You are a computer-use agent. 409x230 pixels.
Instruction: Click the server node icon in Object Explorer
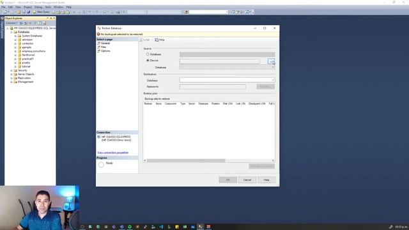coord(12,28)
